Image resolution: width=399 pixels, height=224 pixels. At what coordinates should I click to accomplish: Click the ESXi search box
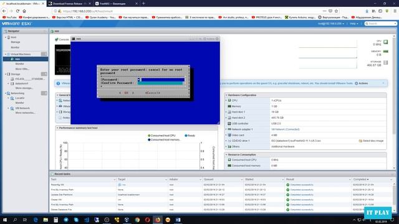[x=381, y=24]
